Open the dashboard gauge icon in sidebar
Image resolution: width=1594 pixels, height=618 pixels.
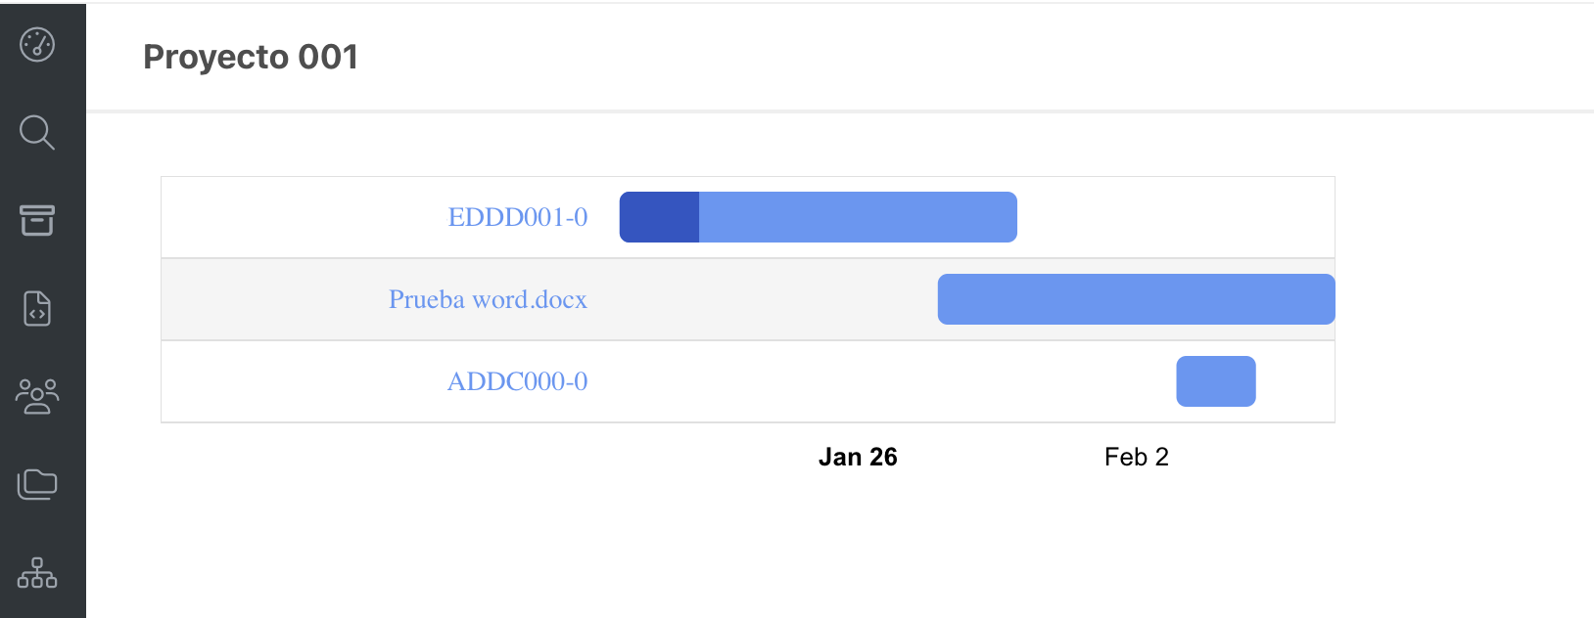[x=37, y=44]
